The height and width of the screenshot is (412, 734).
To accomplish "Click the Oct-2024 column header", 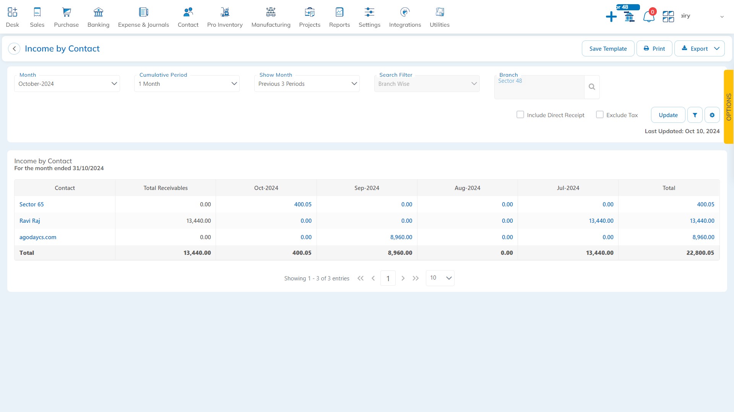I will (266, 188).
